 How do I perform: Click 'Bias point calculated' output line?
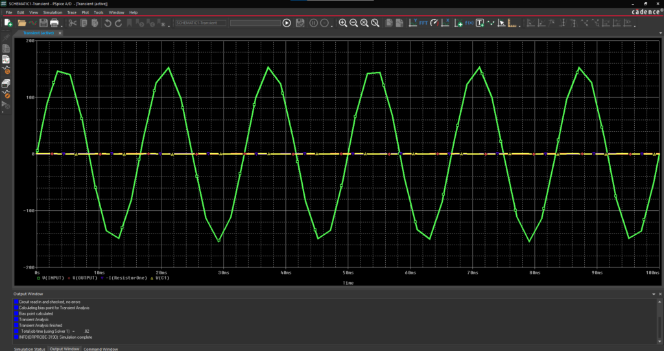point(36,314)
